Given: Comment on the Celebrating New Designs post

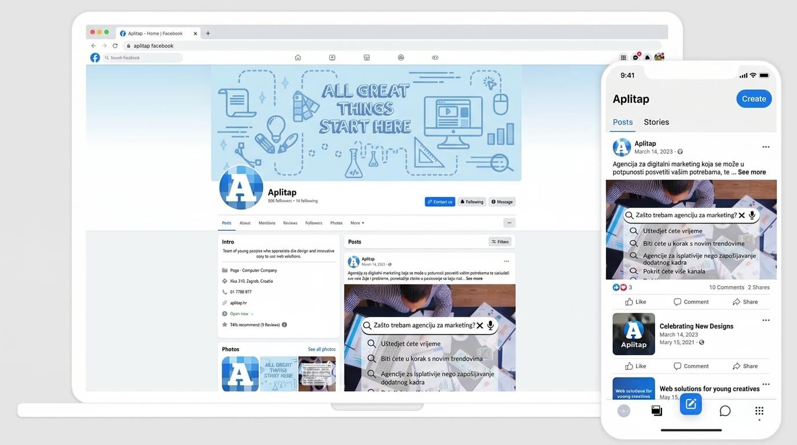Looking at the screenshot, I should tap(691, 366).
